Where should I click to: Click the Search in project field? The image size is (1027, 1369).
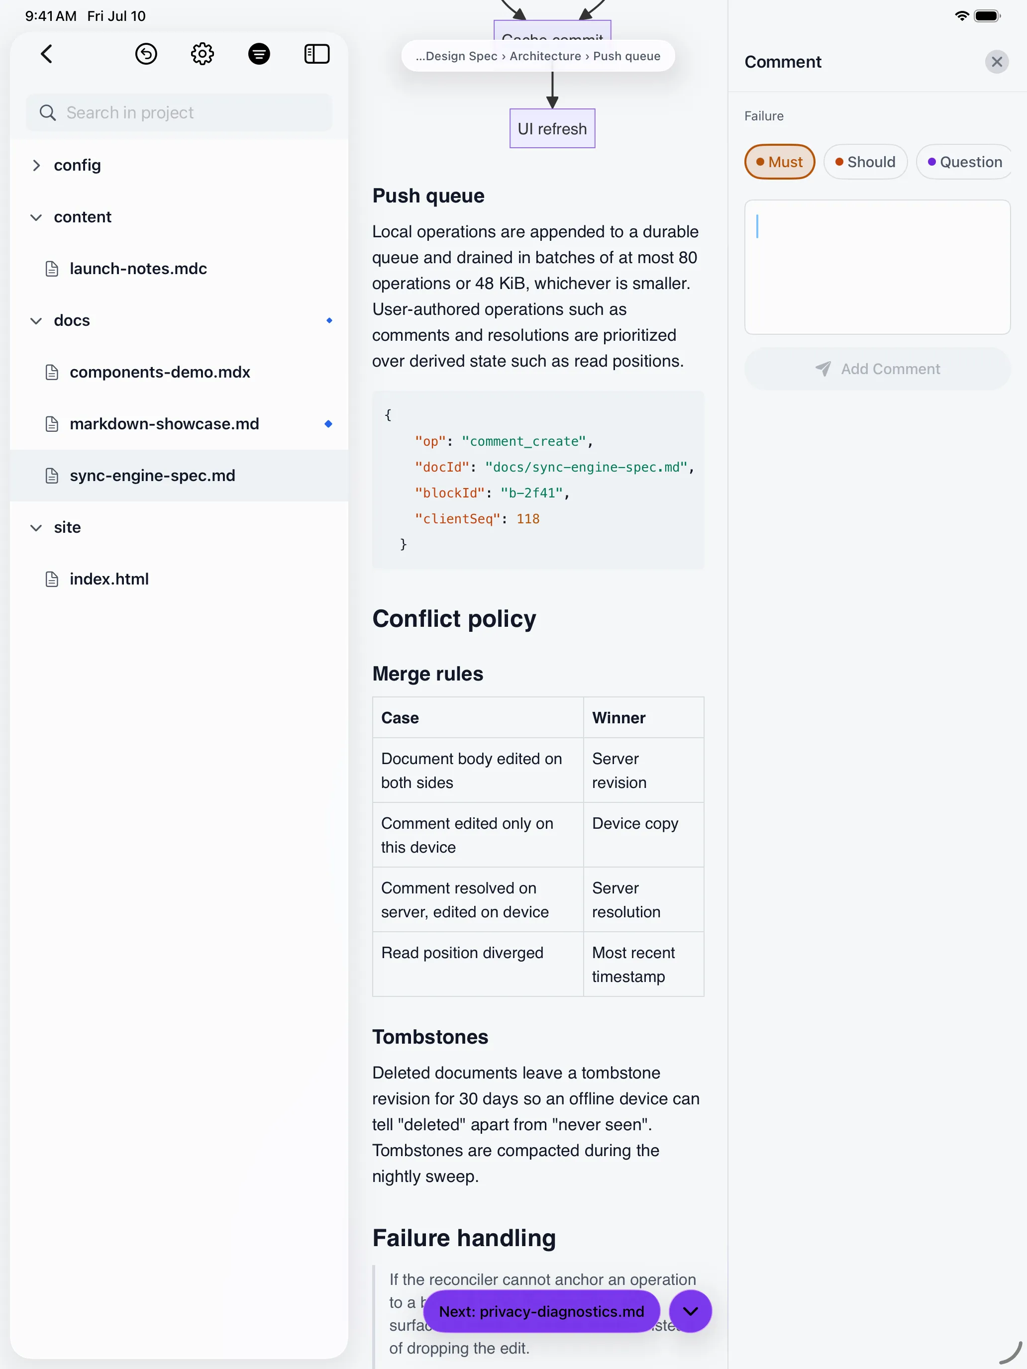point(179,112)
